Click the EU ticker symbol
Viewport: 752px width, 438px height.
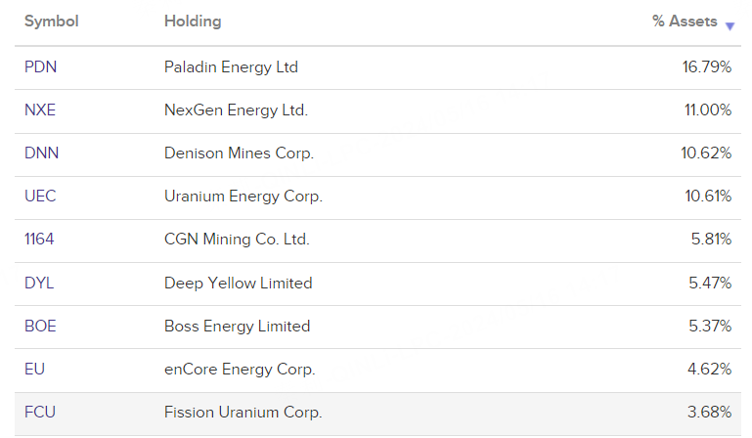tap(34, 370)
